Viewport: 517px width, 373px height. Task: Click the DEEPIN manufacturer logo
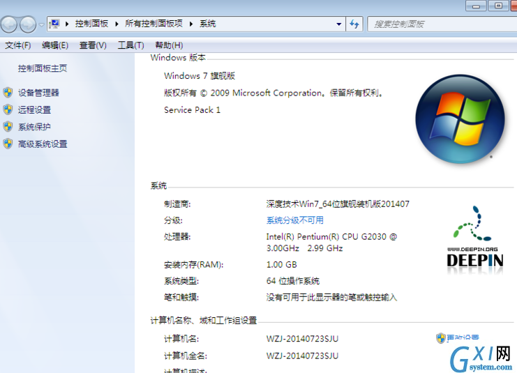click(475, 240)
